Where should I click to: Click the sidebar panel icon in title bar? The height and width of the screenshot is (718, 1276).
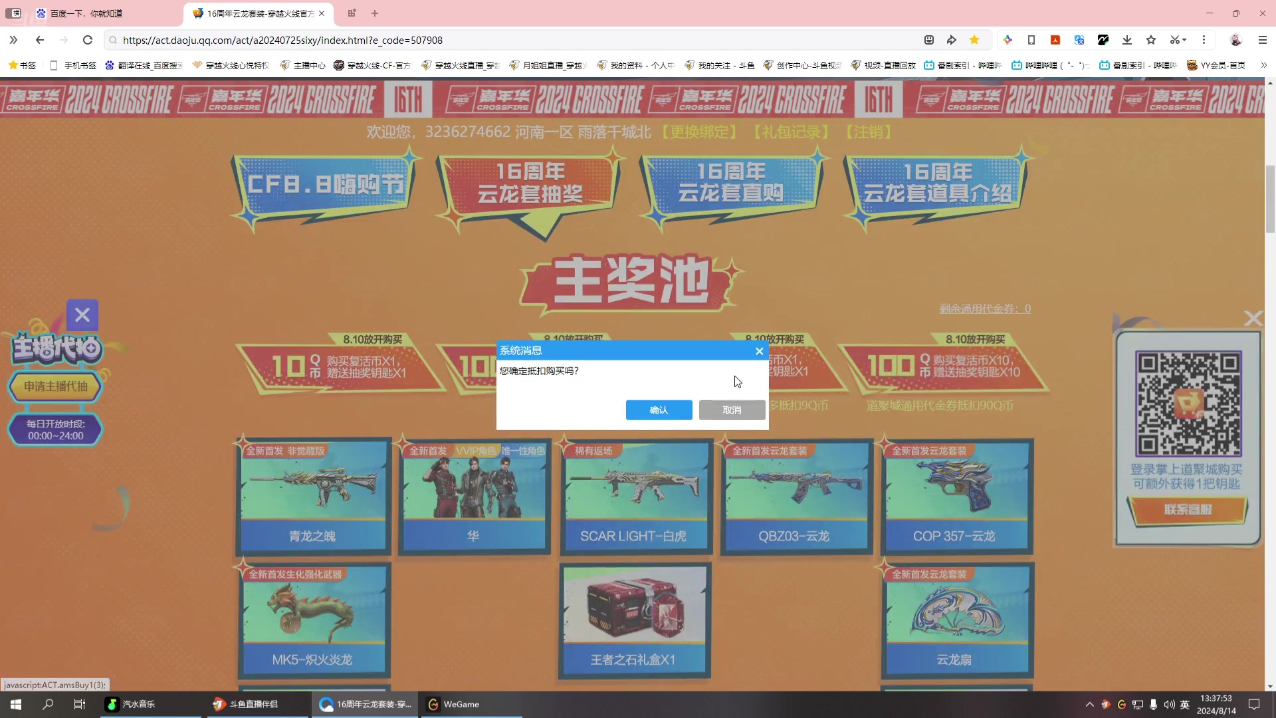click(x=13, y=13)
